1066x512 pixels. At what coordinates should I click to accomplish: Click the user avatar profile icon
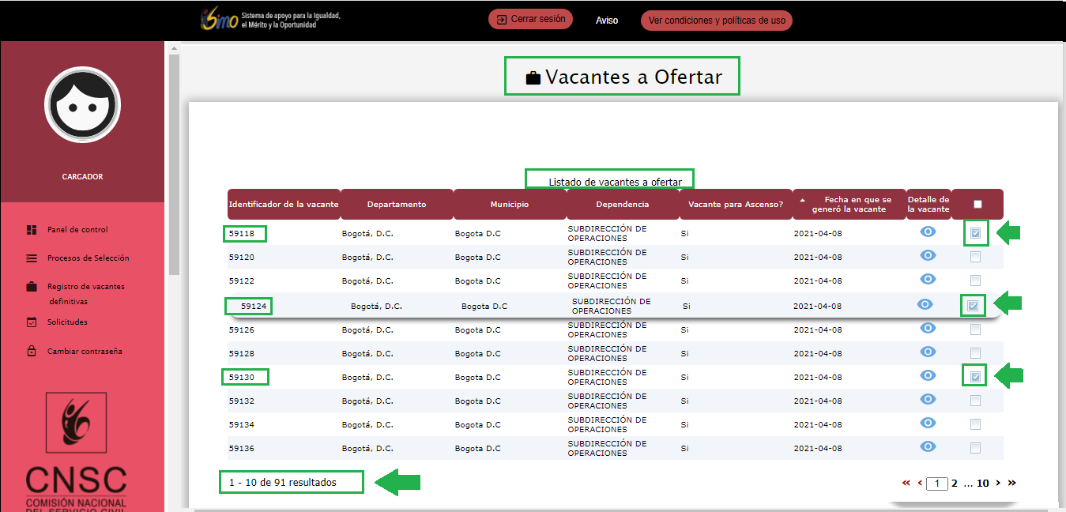[82, 104]
